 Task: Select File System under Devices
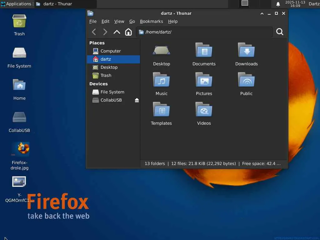tap(114, 92)
